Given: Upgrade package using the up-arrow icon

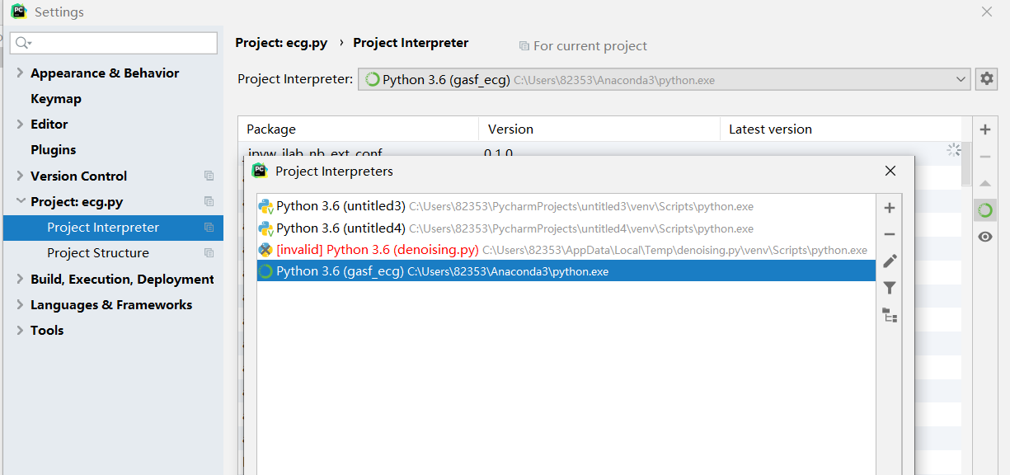Looking at the screenshot, I should coord(986,183).
